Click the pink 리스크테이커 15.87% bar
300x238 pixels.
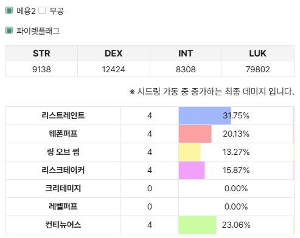(192, 170)
